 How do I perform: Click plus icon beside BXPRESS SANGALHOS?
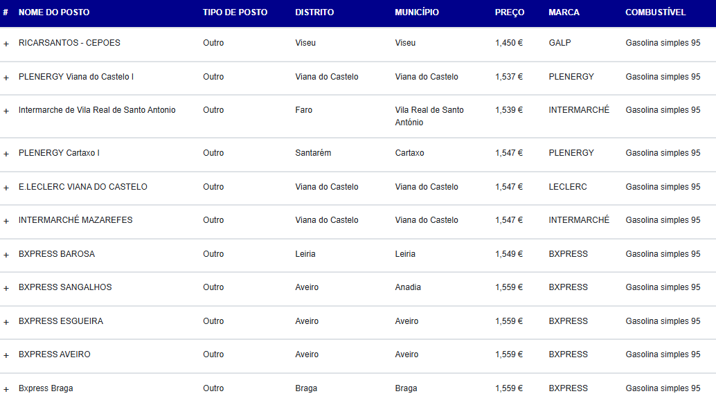pos(6,288)
